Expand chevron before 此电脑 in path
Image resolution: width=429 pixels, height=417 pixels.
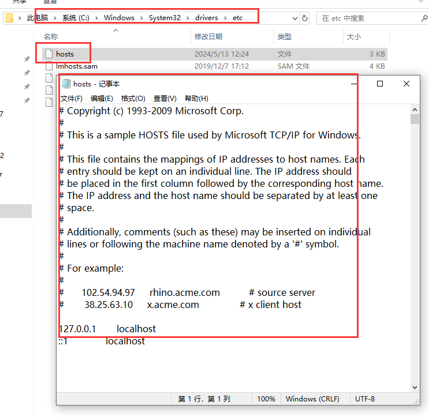click(20, 18)
